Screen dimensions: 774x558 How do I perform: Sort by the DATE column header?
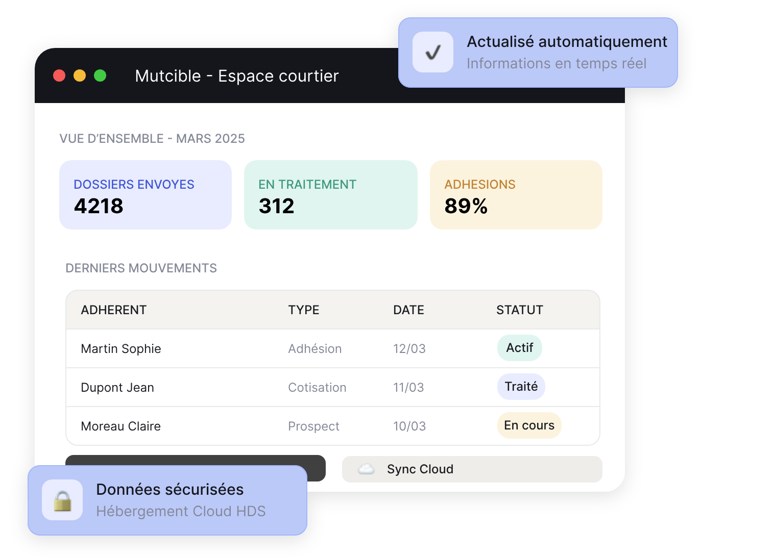408,310
